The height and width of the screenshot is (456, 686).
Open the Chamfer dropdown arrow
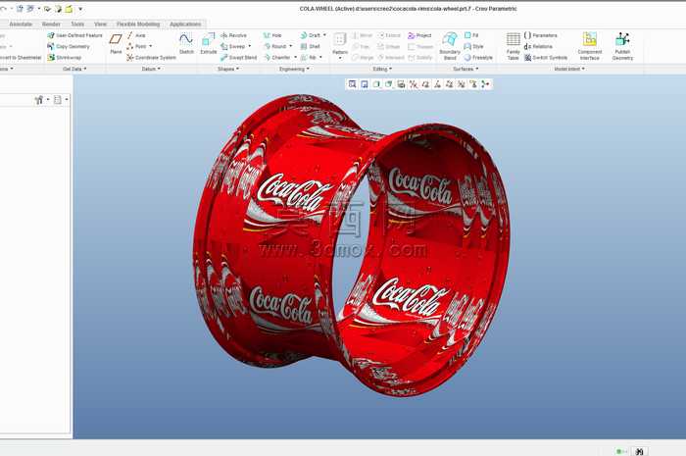click(295, 57)
